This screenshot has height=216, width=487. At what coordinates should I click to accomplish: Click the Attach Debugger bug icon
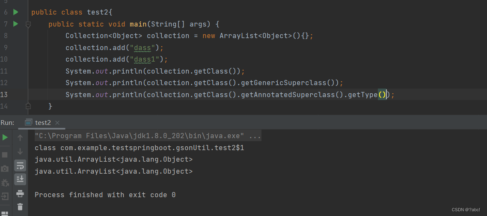click(5, 183)
